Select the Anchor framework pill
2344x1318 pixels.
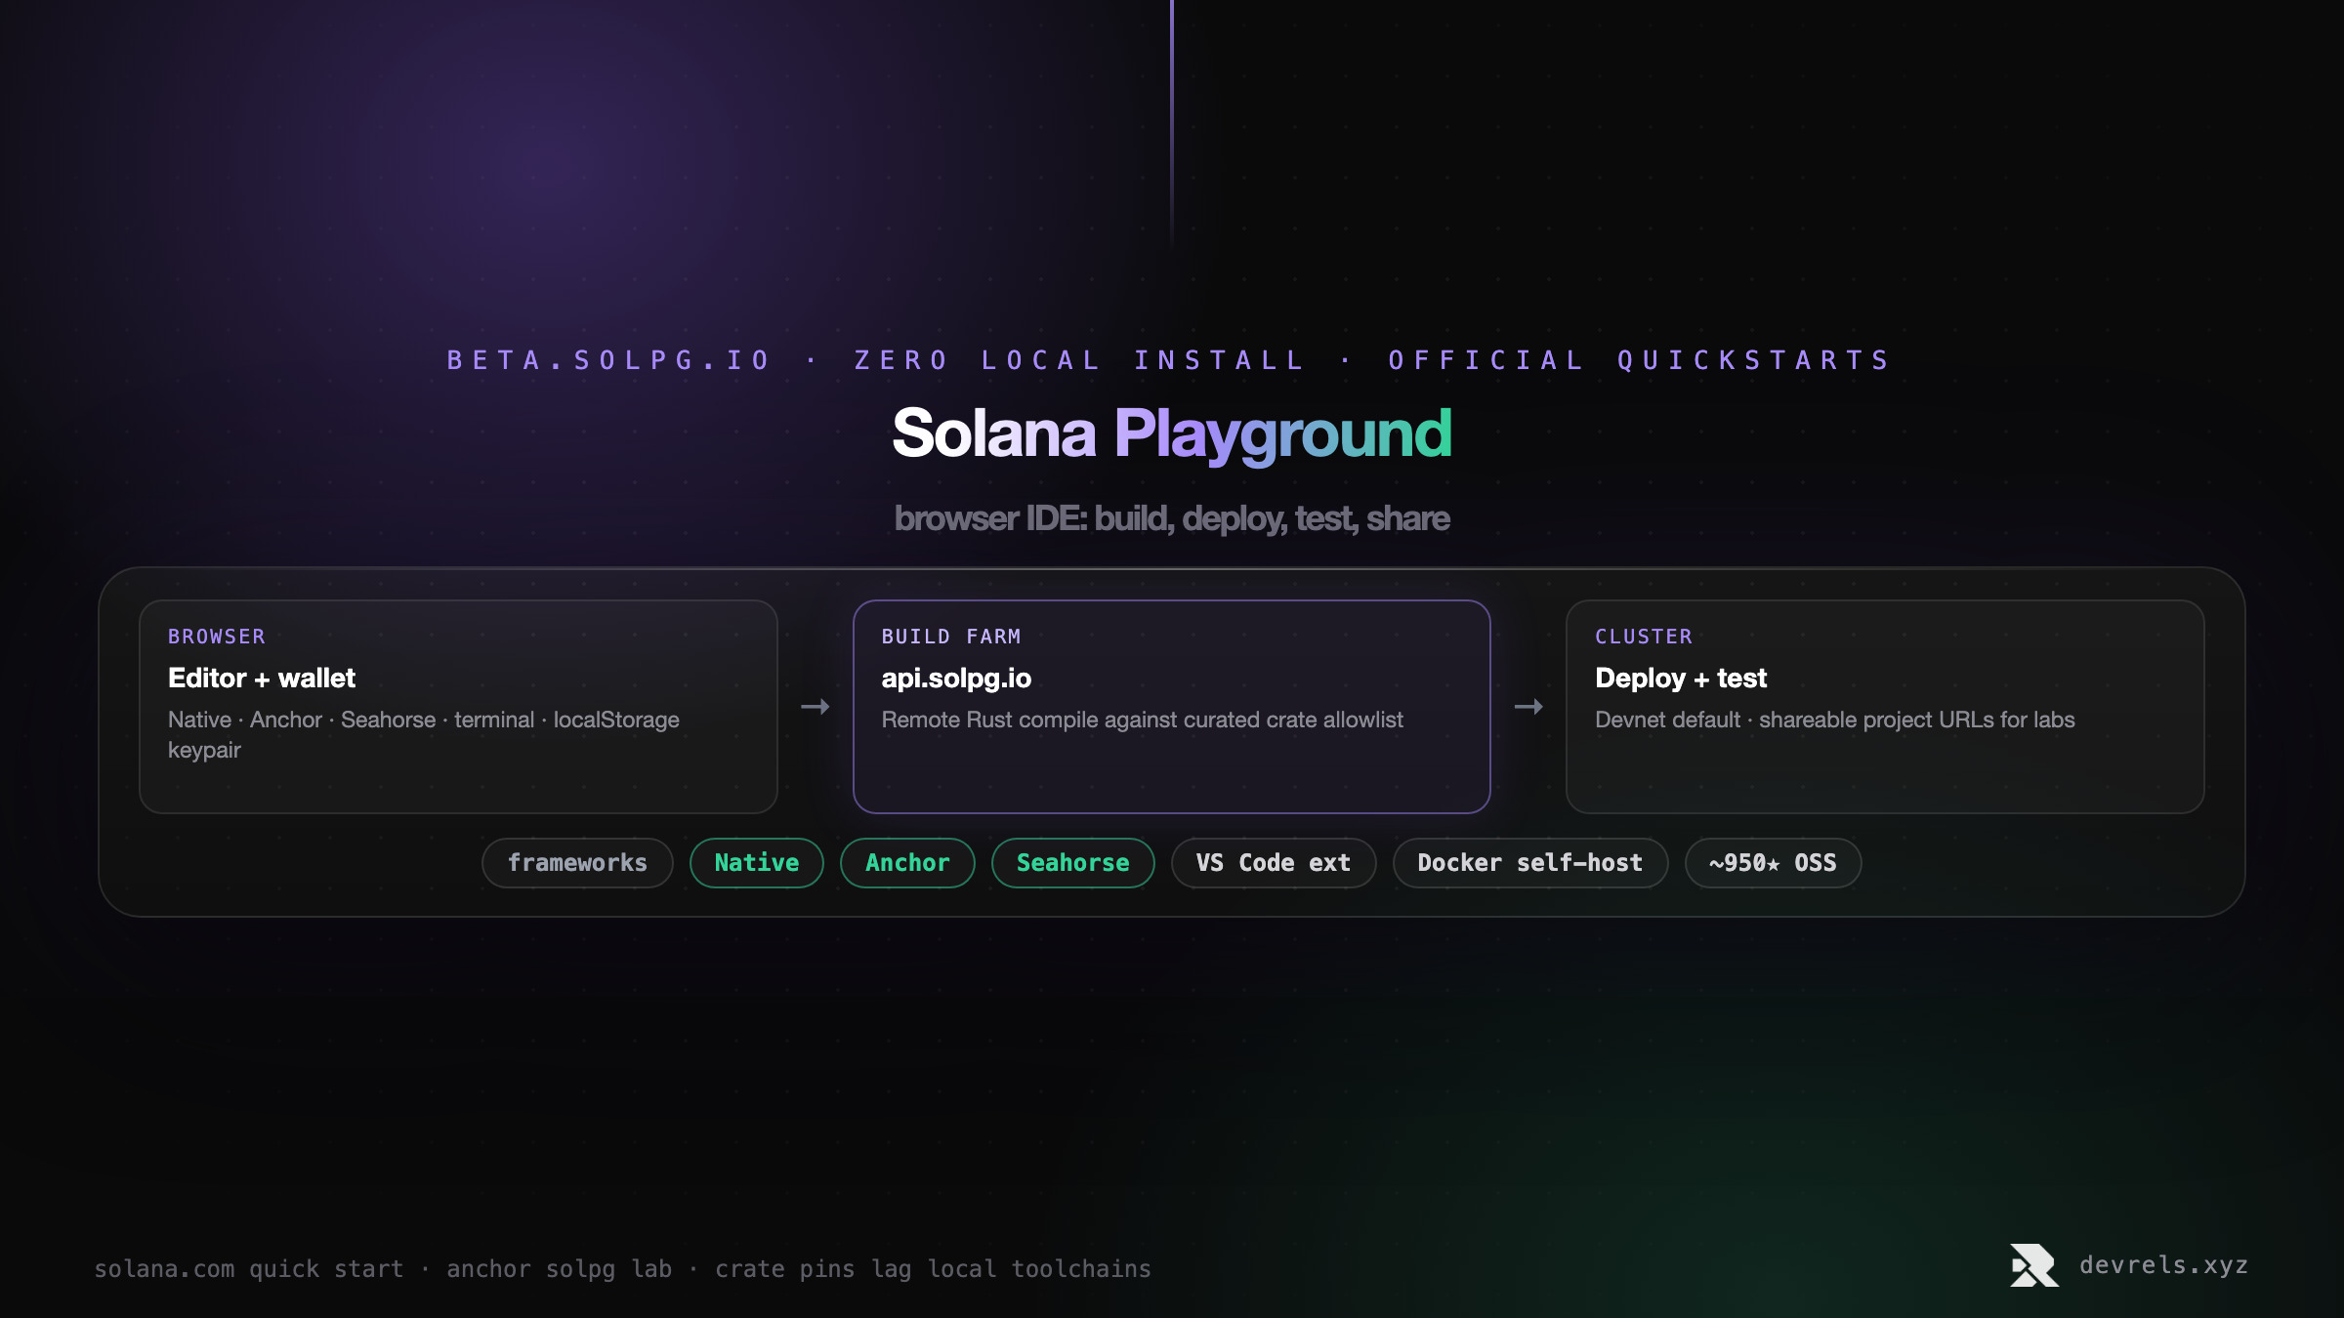[x=907, y=863]
